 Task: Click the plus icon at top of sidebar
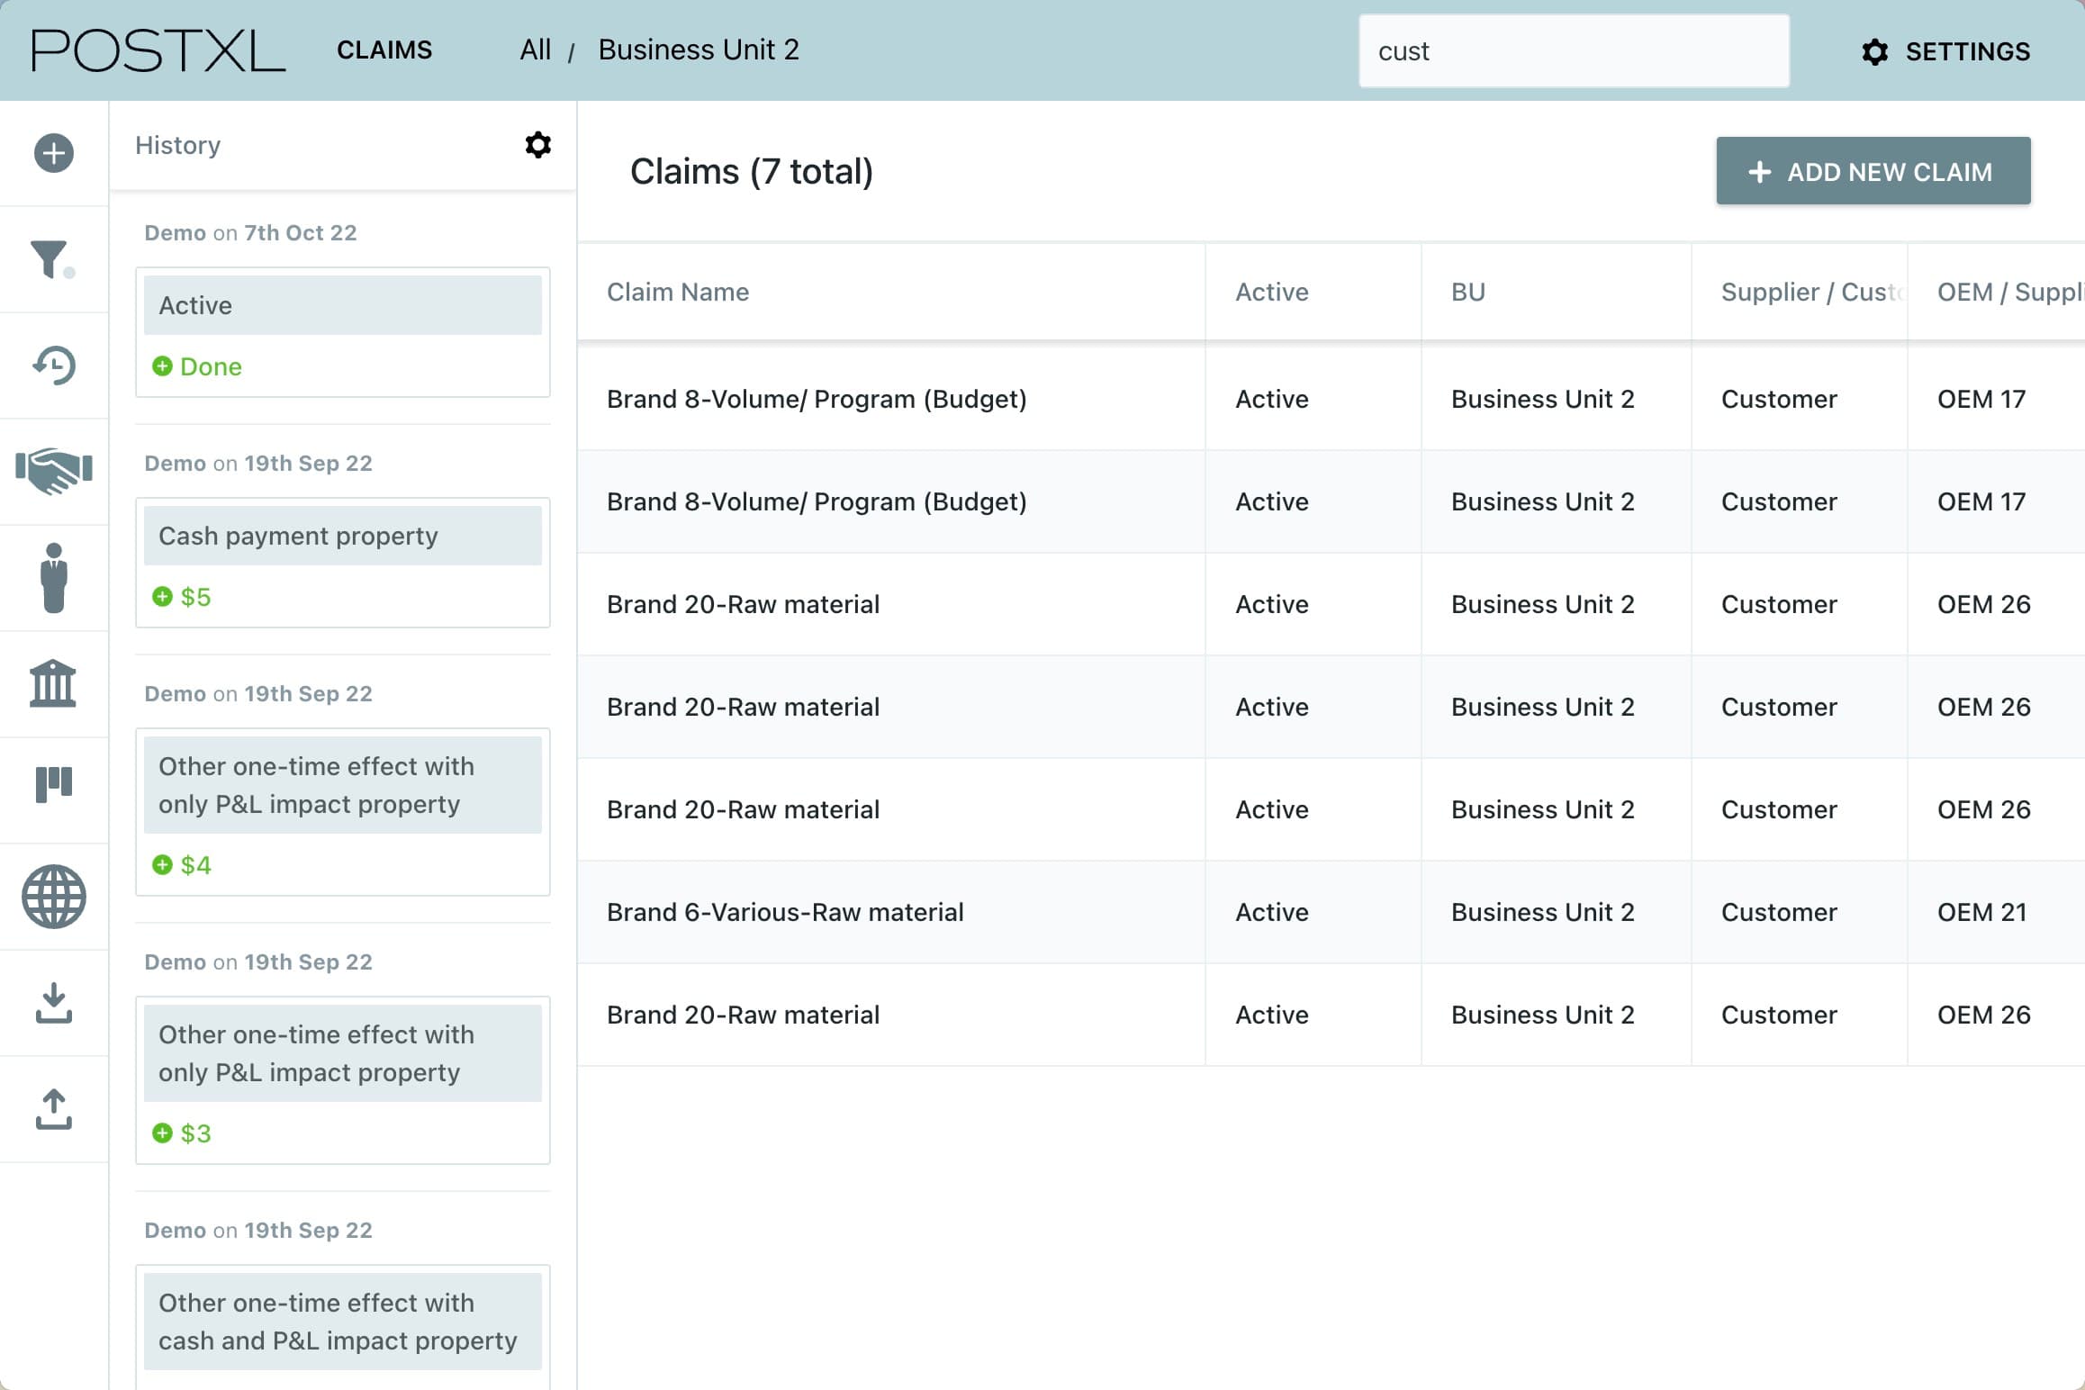tap(54, 153)
